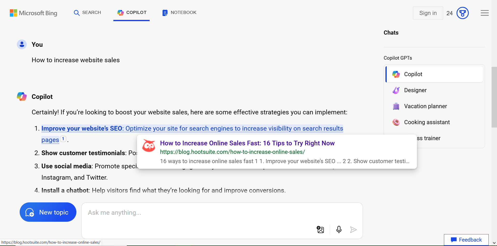
Task: Open the Feedback button
Action: [466, 240]
